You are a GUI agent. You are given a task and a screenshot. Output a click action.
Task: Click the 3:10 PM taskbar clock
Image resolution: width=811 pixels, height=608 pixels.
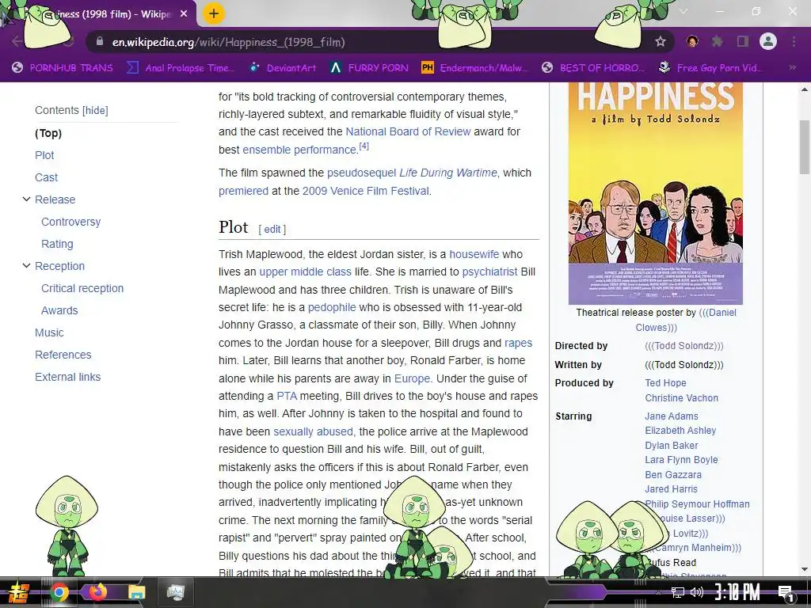pyautogui.click(x=737, y=592)
